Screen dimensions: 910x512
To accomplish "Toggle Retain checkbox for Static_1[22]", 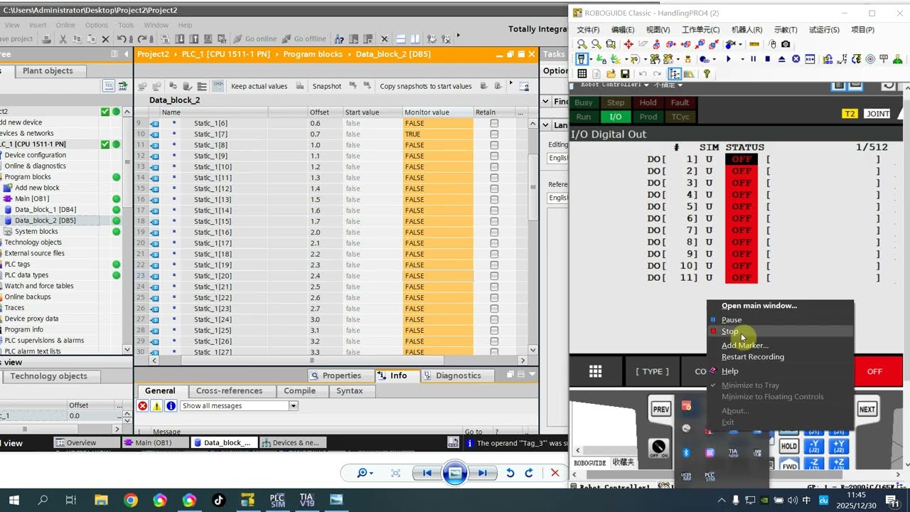I will tap(494, 298).
